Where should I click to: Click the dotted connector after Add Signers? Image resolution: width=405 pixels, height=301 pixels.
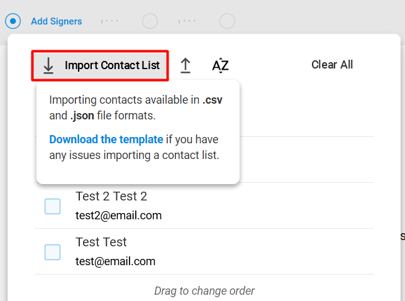(109, 21)
